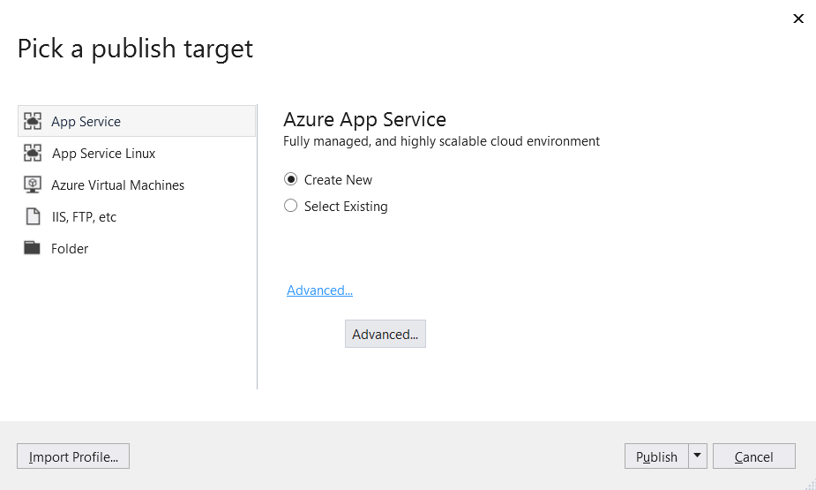Select the Create New radio button
The height and width of the screenshot is (490, 816).
click(290, 179)
